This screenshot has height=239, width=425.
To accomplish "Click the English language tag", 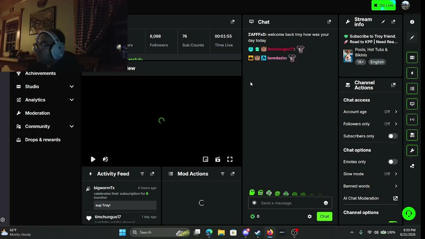I will [x=377, y=62].
